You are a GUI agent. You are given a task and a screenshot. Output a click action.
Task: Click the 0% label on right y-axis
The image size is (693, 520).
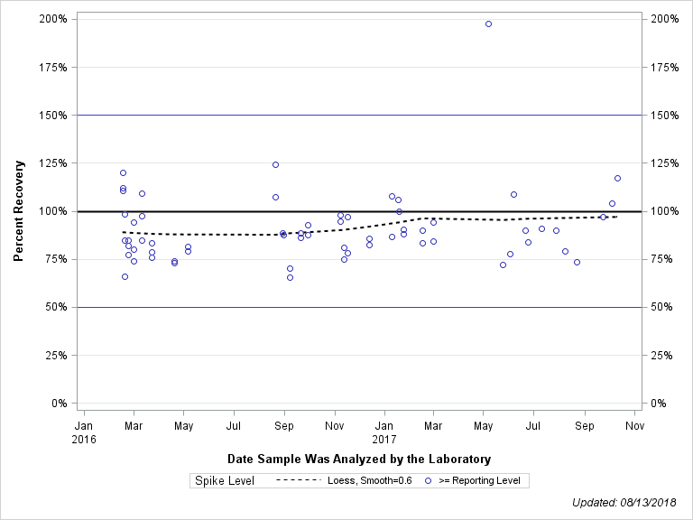coord(659,404)
